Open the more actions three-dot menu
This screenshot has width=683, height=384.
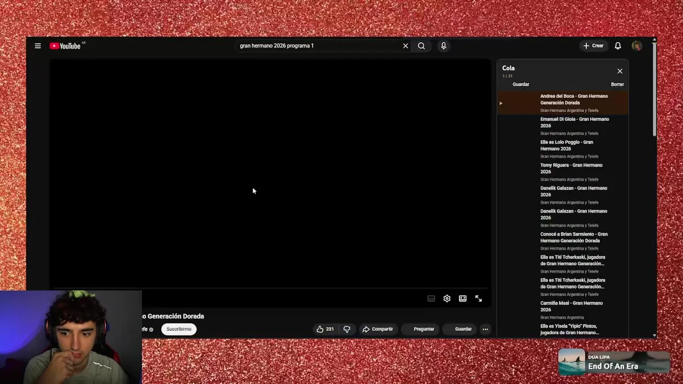tap(485, 329)
